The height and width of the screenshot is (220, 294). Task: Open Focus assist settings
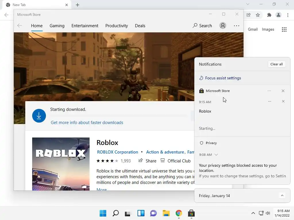pos(220,78)
